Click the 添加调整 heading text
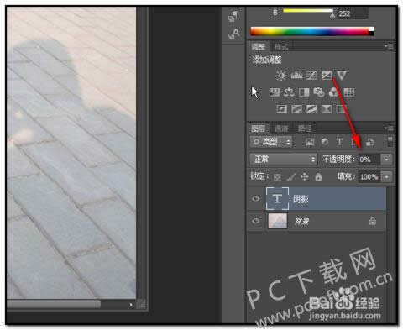This screenshot has width=403, height=330. [x=267, y=60]
